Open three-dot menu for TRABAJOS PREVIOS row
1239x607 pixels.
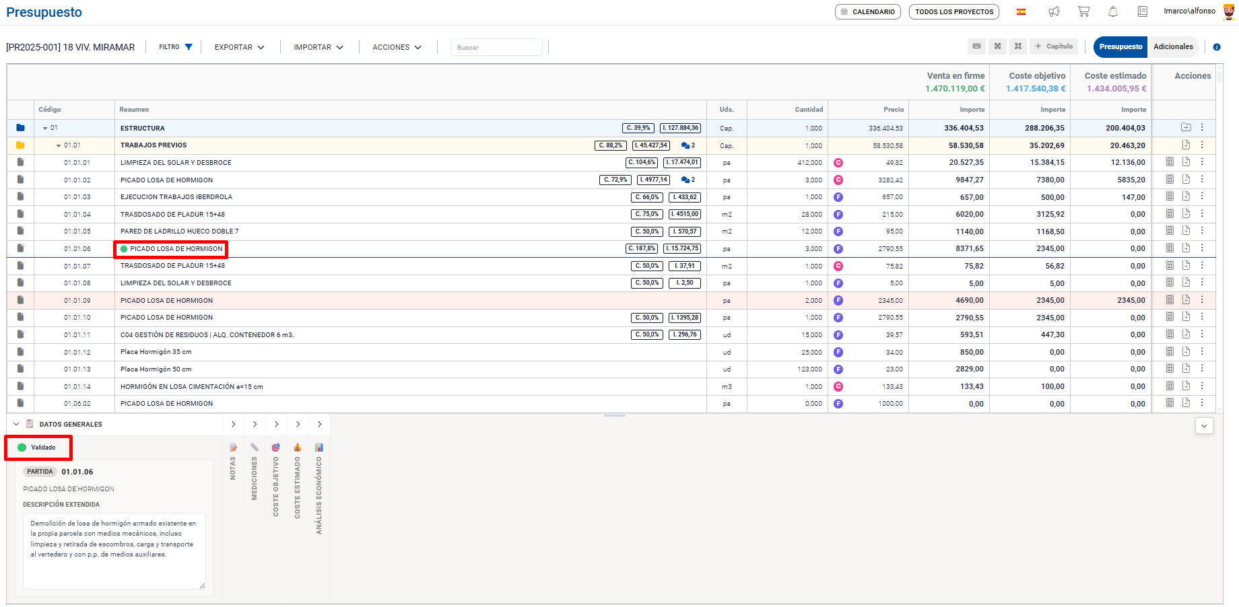[1202, 145]
